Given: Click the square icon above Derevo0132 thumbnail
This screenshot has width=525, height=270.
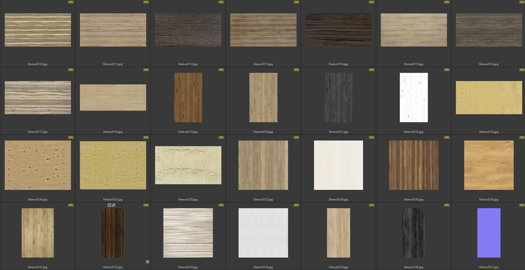Looking at the screenshot, I should coord(109,205).
